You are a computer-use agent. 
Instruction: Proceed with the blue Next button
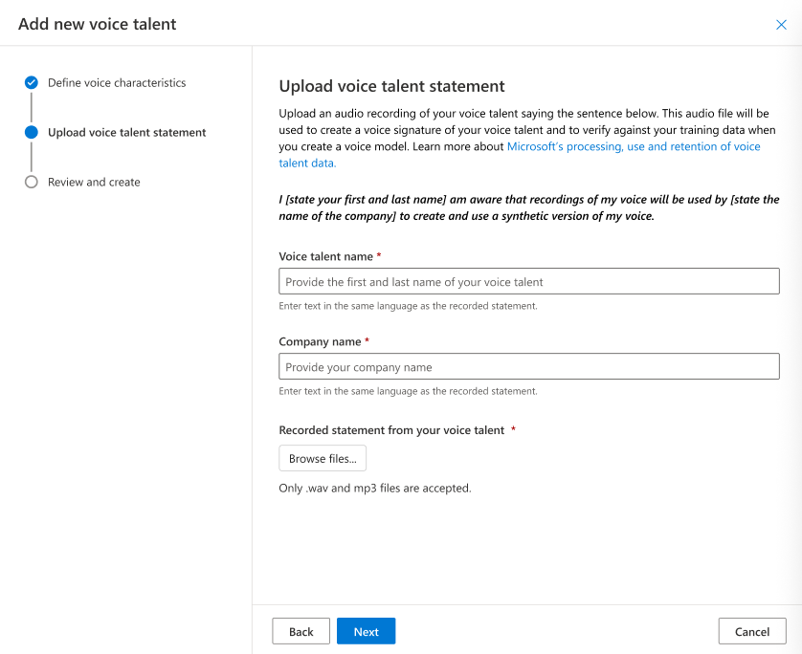click(x=366, y=631)
